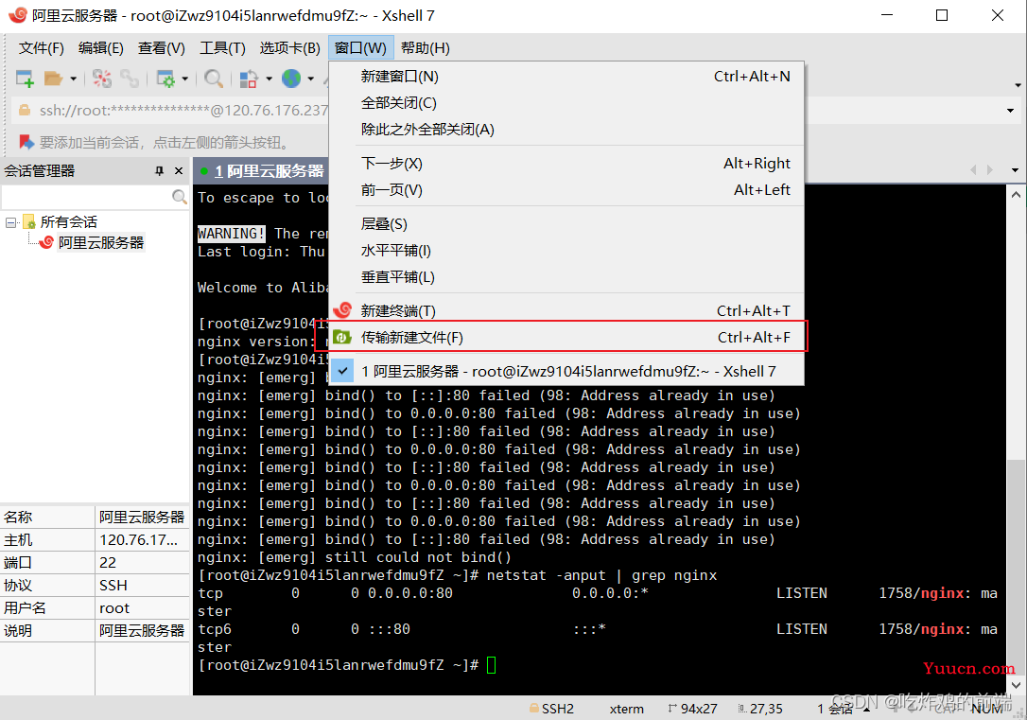
Task: Click the ssh://root address bar field
Action: click(x=183, y=110)
